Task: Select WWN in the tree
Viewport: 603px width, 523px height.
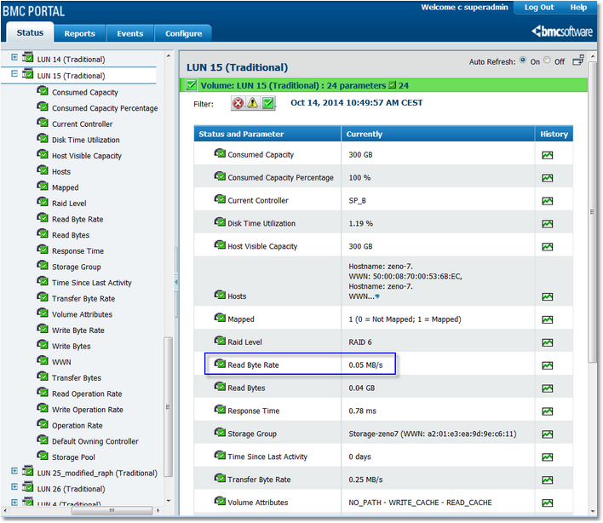Action: [x=61, y=362]
